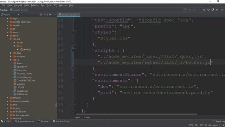Open the Tools menu
225x127 pixels.
tap(49, 6)
